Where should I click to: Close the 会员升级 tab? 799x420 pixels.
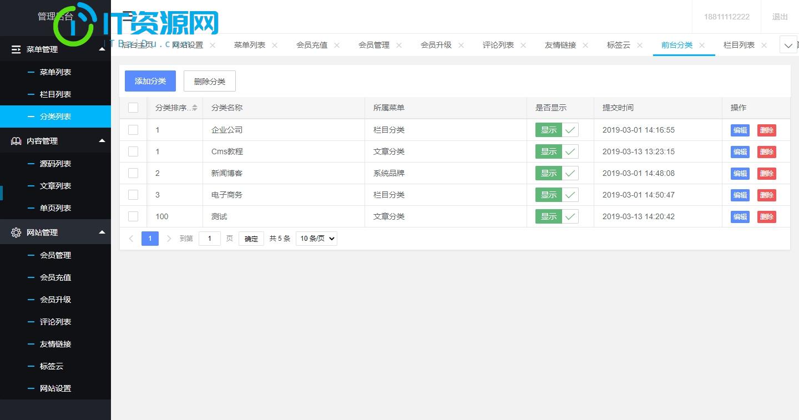tap(461, 45)
